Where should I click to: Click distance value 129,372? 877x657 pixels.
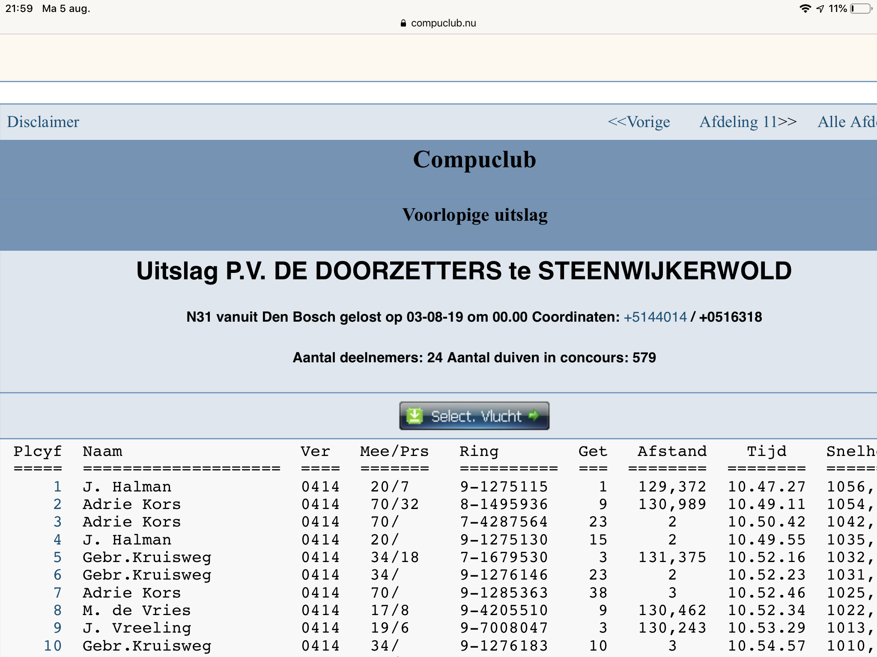tap(672, 487)
